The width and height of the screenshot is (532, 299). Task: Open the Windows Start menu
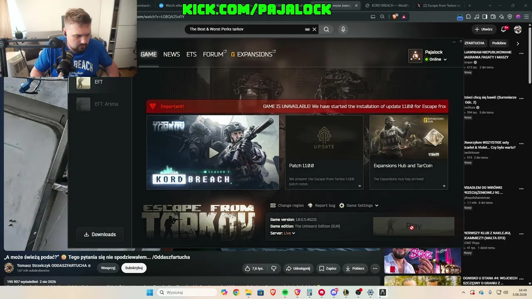[150, 292]
